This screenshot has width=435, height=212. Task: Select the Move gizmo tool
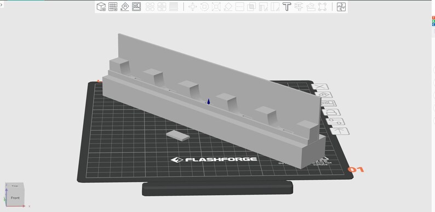[x=192, y=7]
